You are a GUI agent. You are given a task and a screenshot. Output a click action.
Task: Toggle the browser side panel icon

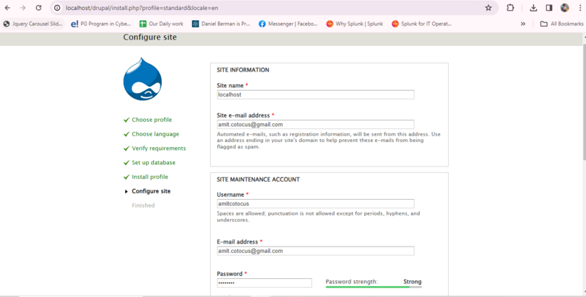pyautogui.click(x=549, y=8)
